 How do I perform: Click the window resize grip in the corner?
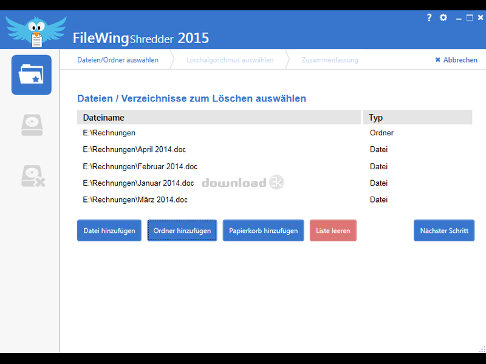[x=482, y=349]
